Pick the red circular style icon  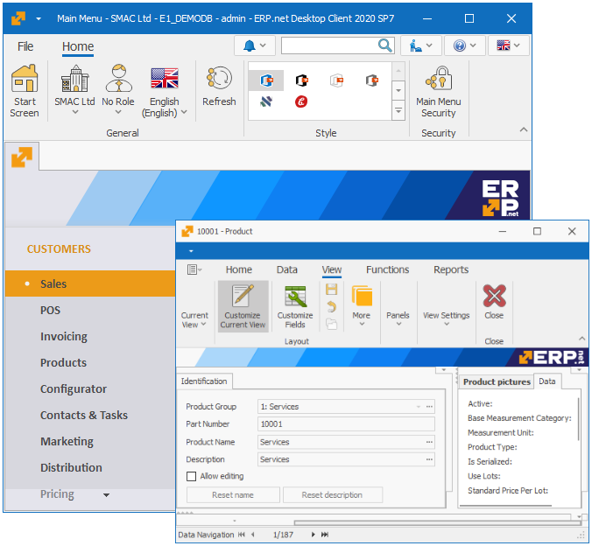[301, 101]
